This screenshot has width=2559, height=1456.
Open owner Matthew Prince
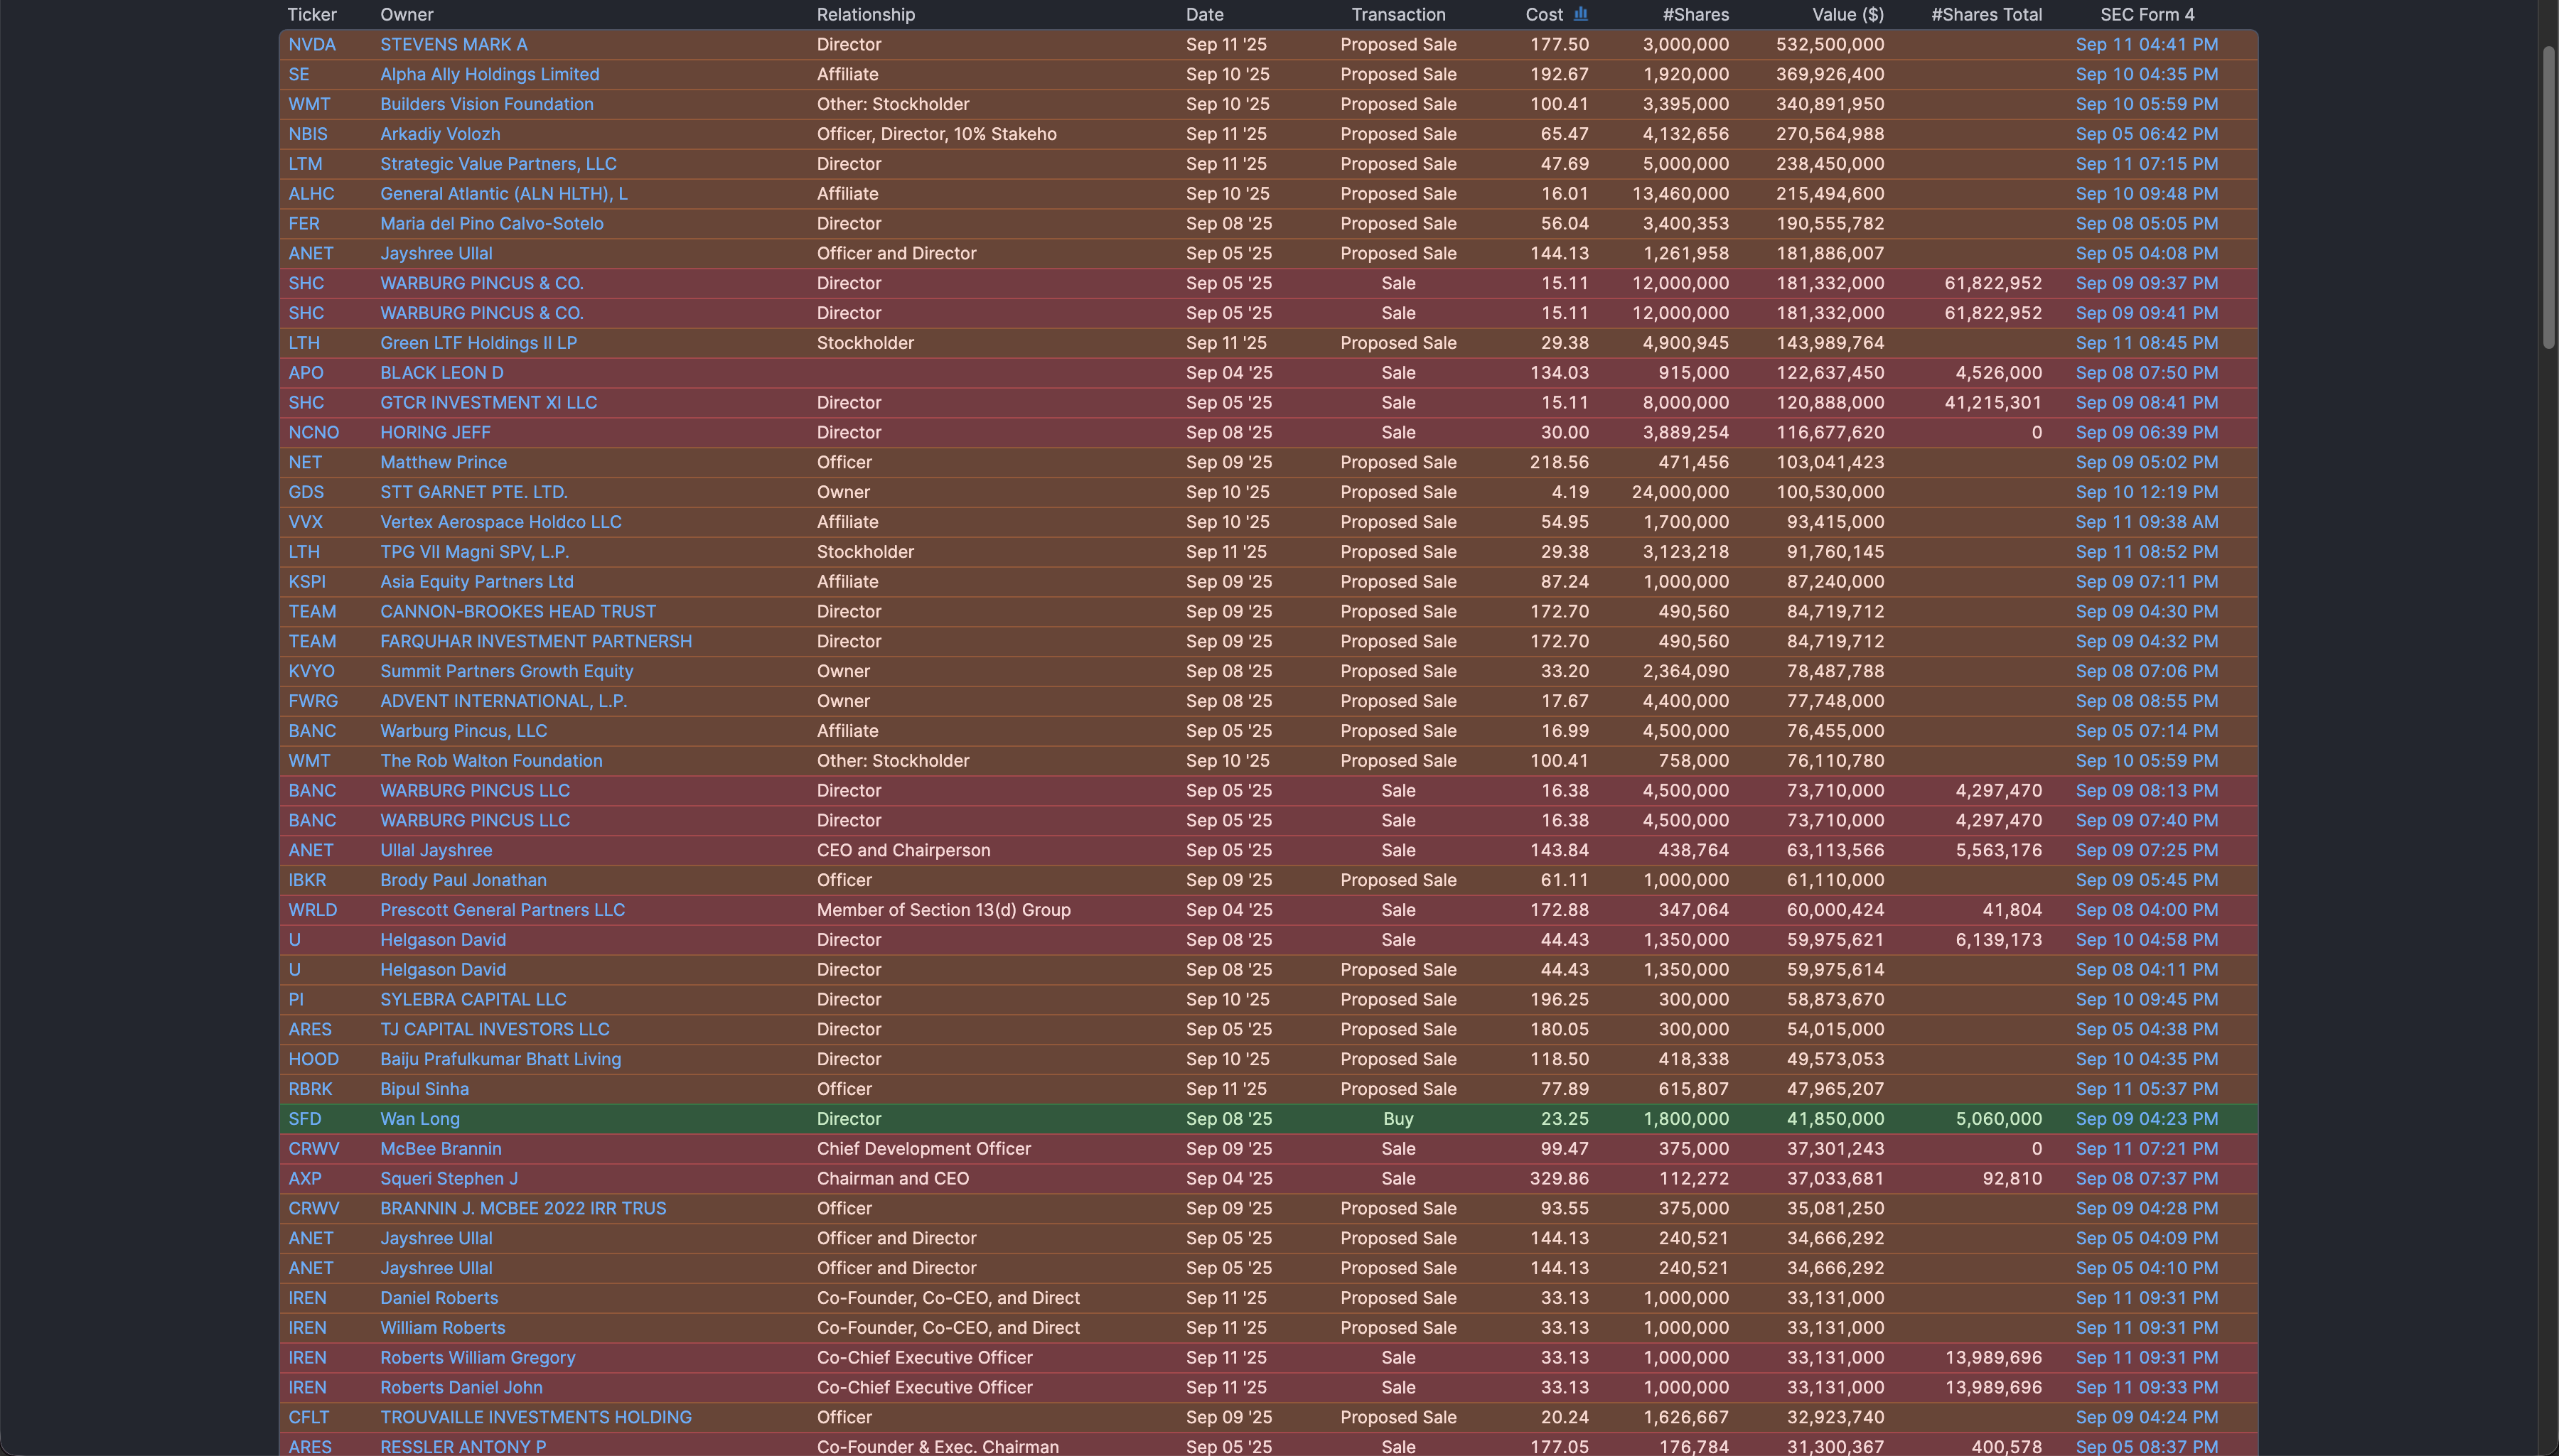coord(443,463)
